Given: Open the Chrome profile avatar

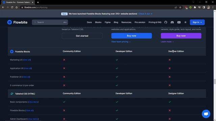Looking at the screenshot, I should (208, 7).
